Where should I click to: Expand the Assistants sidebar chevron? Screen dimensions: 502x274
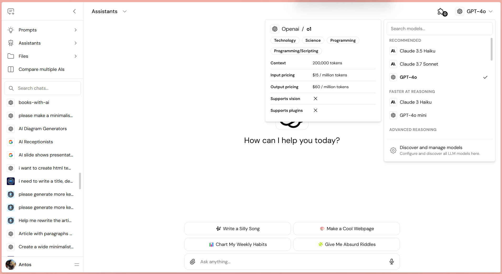click(76, 43)
